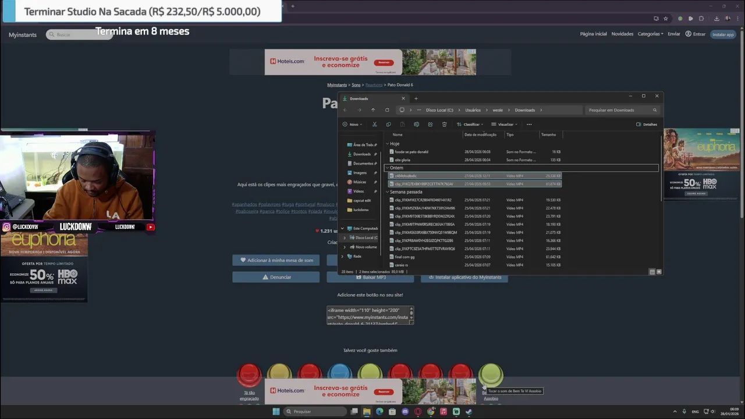Open Usuários in Explorer address bar
Image resolution: width=745 pixels, height=419 pixels.
(x=473, y=110)
